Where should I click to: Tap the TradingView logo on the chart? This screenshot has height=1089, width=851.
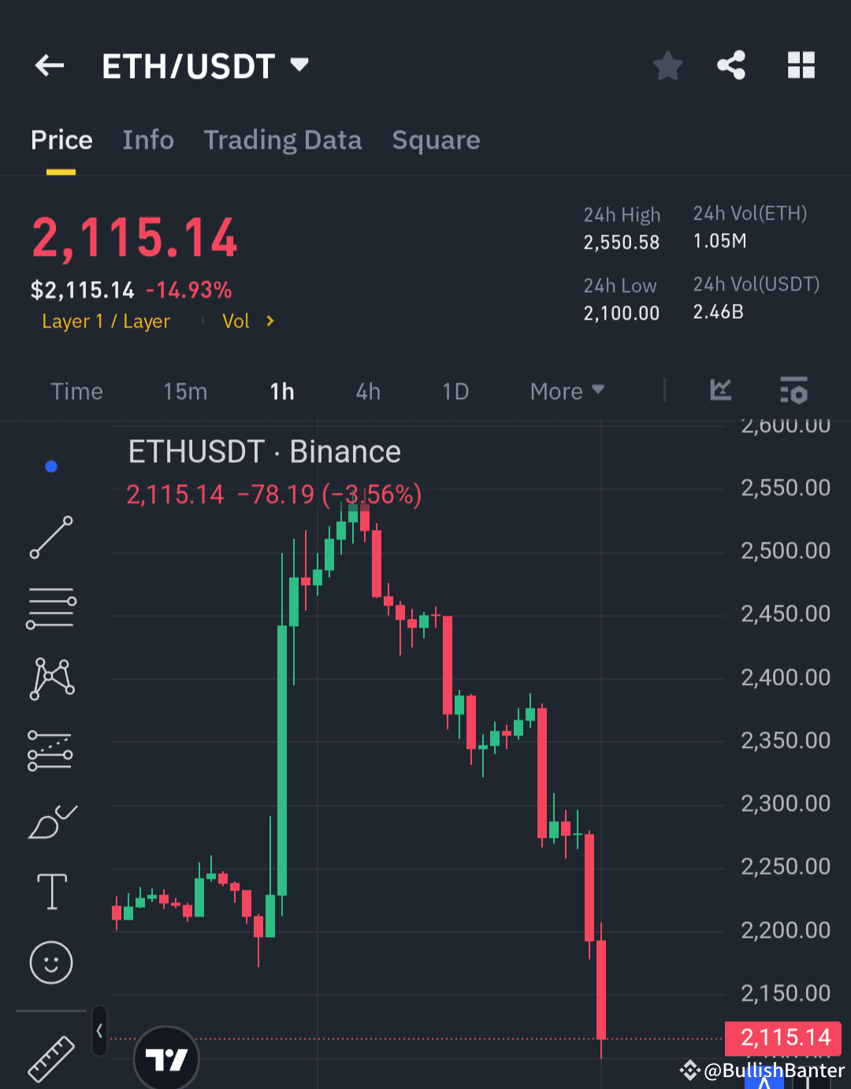[166, 1059]
